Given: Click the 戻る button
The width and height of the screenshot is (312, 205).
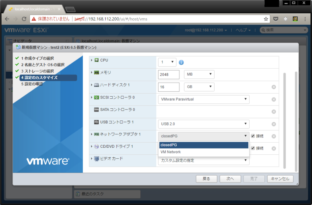Looking at the screenshot, I should coord(206,179).
